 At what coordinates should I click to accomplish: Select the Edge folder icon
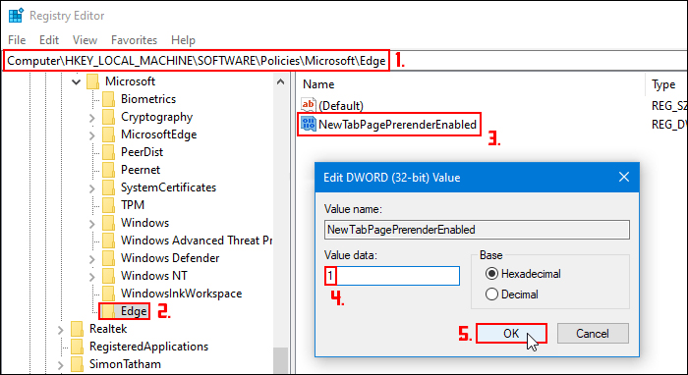pos(108,311)
